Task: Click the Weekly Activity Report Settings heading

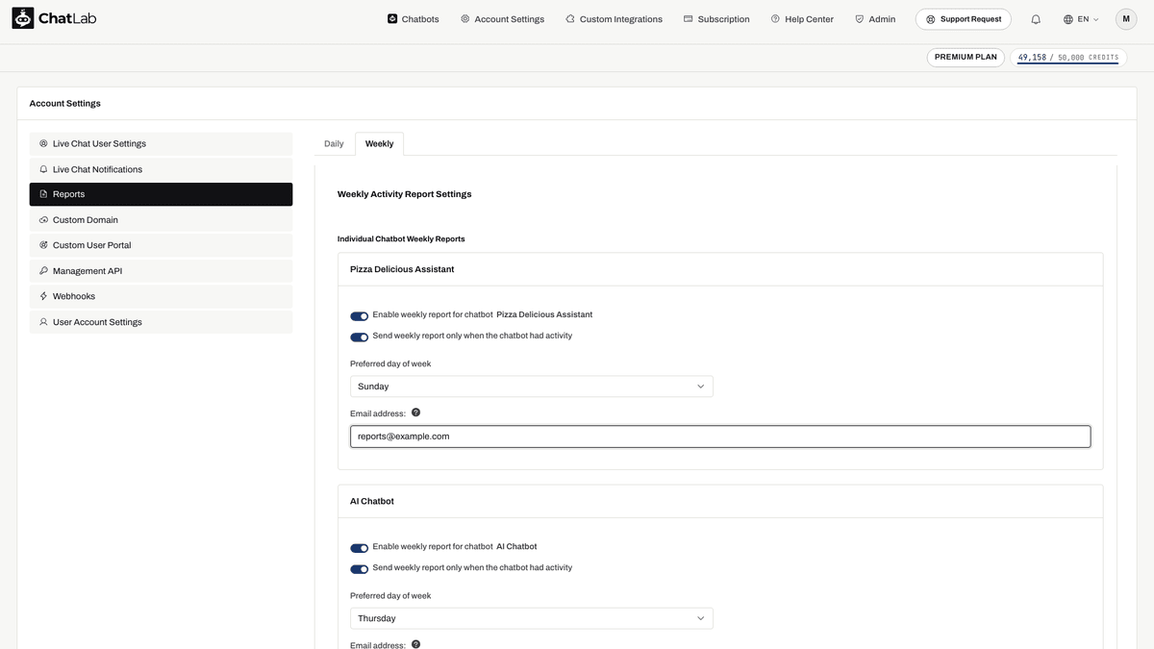Action: coord(404,194)
